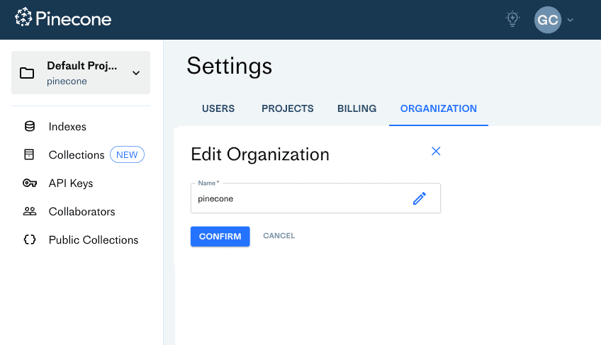
Task: Click the Collections archive icon
Action: coord(29,155)
